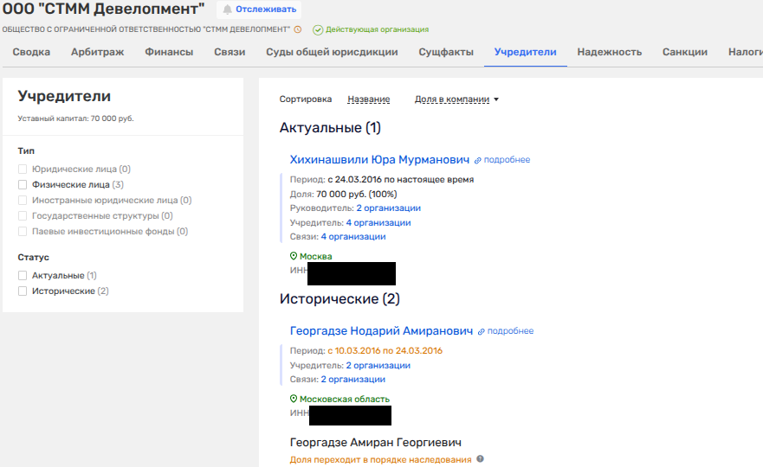
Task: Click the question mark help icon near inheritance note
Action: tap(480, 460)
